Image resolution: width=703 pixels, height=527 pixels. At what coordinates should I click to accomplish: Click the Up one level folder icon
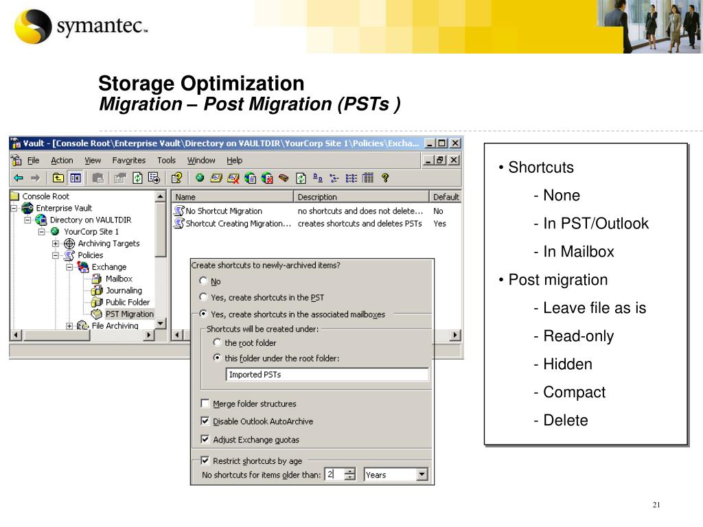[x=58, y=178]
